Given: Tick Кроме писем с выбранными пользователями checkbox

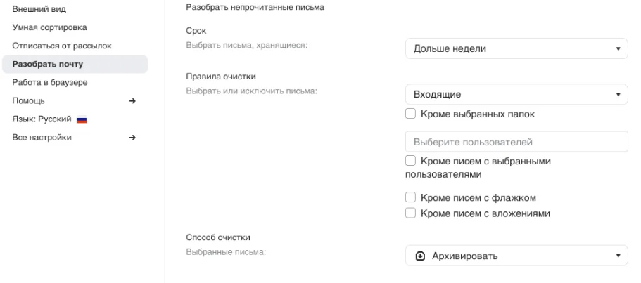Looking at the screenshot, I should (410, 162).
